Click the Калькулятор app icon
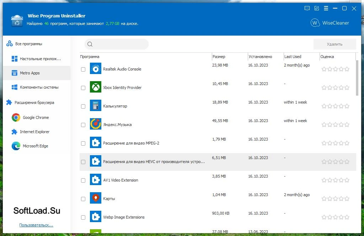 95,106
